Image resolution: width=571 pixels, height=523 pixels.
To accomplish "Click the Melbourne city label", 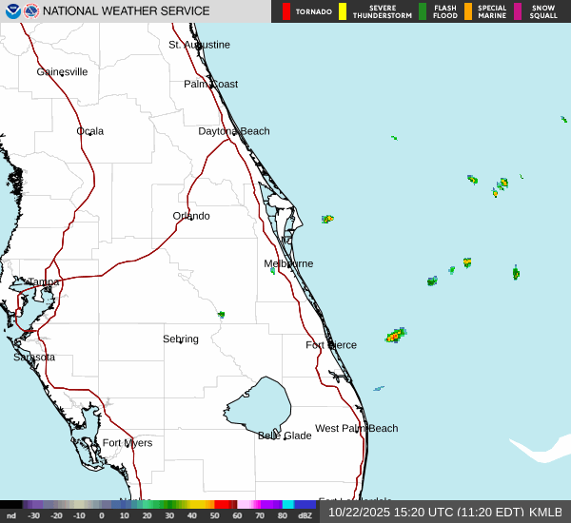I will 288,263.
